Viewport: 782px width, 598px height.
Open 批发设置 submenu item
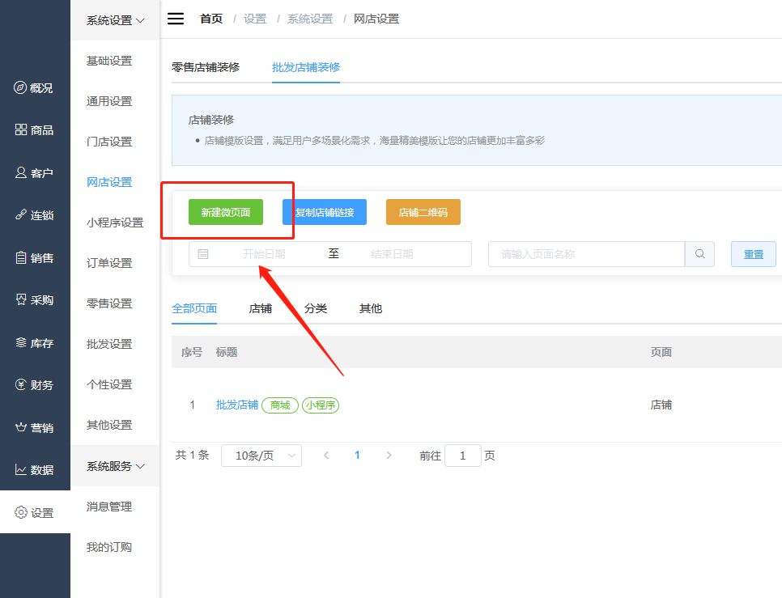click(109, 344)
